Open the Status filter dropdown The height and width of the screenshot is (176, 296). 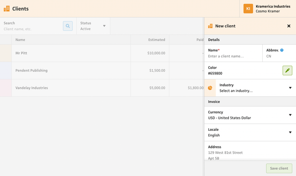93,26
